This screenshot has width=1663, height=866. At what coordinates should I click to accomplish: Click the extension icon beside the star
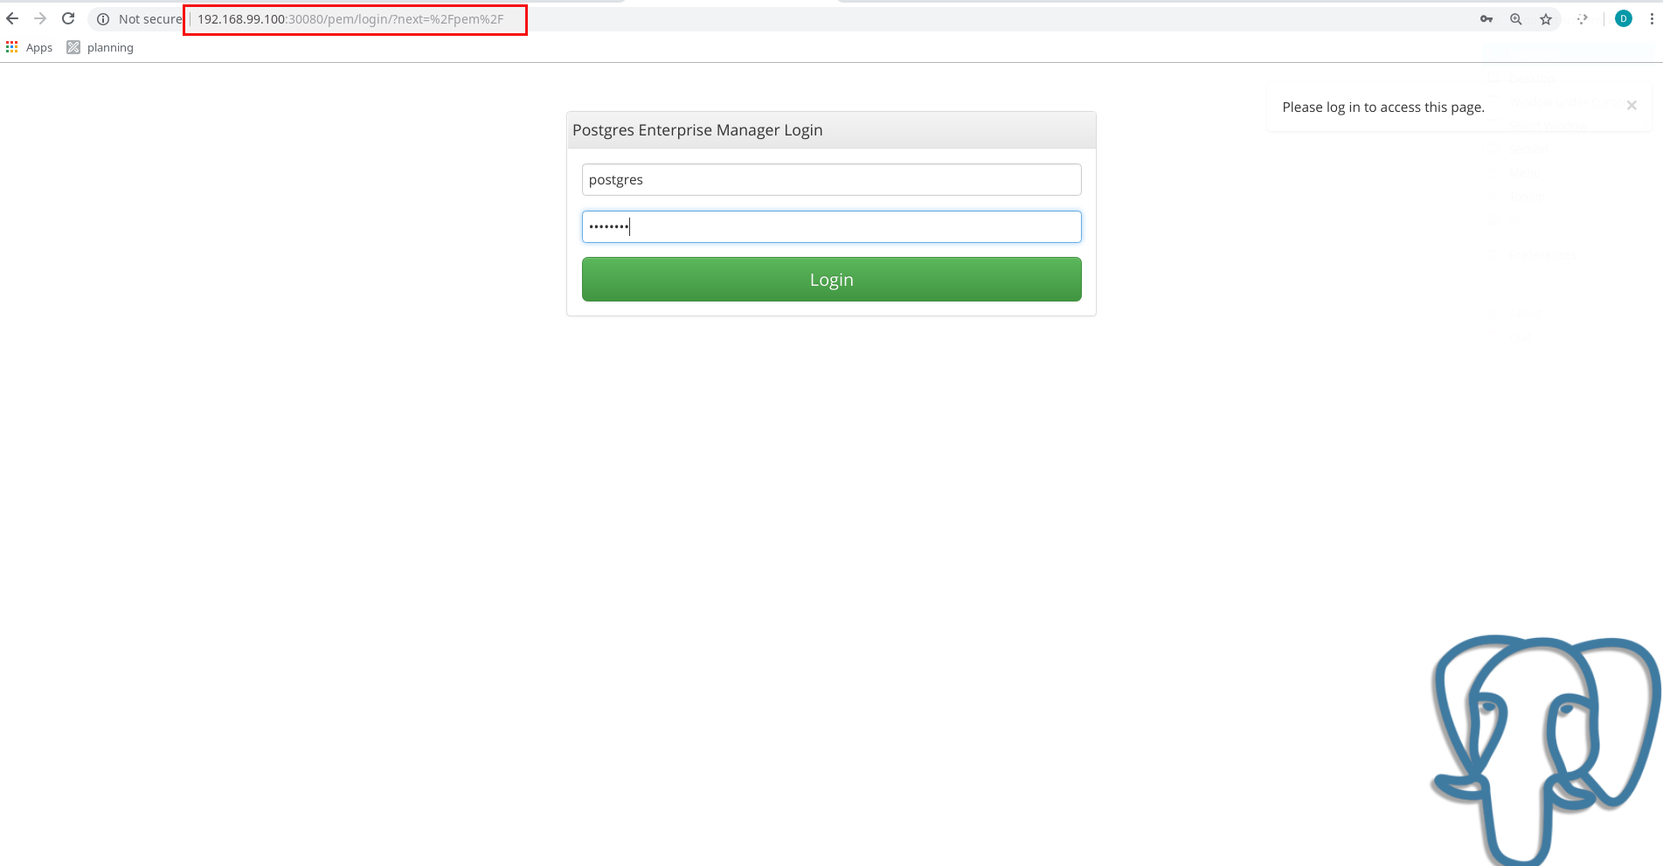(x=1583, y=19)
